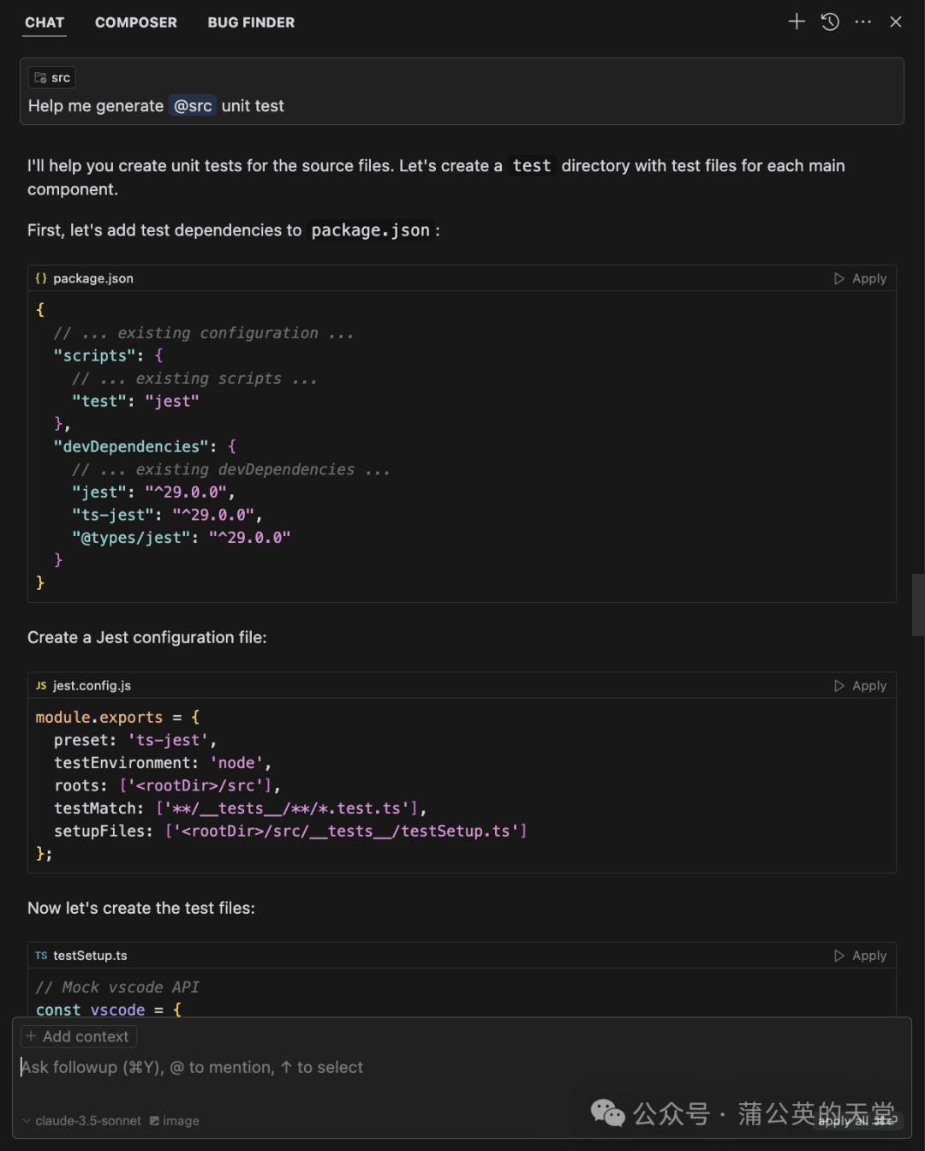925x1151 pixels.
Task: Open the more options ellipsis menu
Action: click(862, 21)
